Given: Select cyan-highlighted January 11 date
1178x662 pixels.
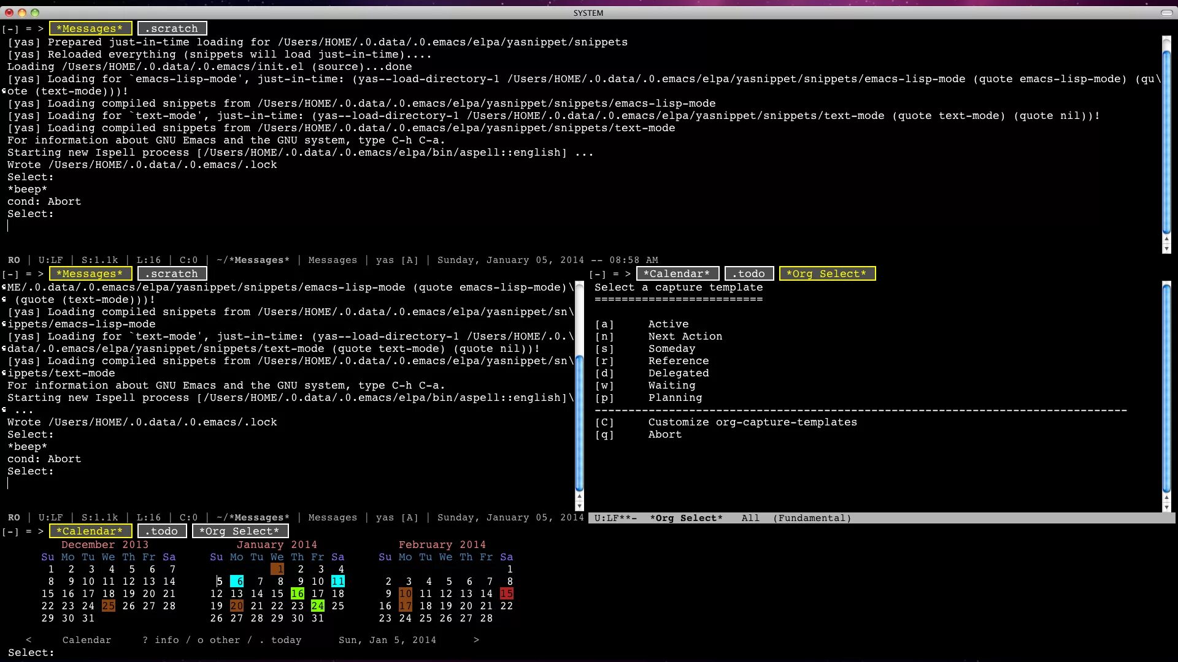Looking at the screenshot, I should (338, 581).
